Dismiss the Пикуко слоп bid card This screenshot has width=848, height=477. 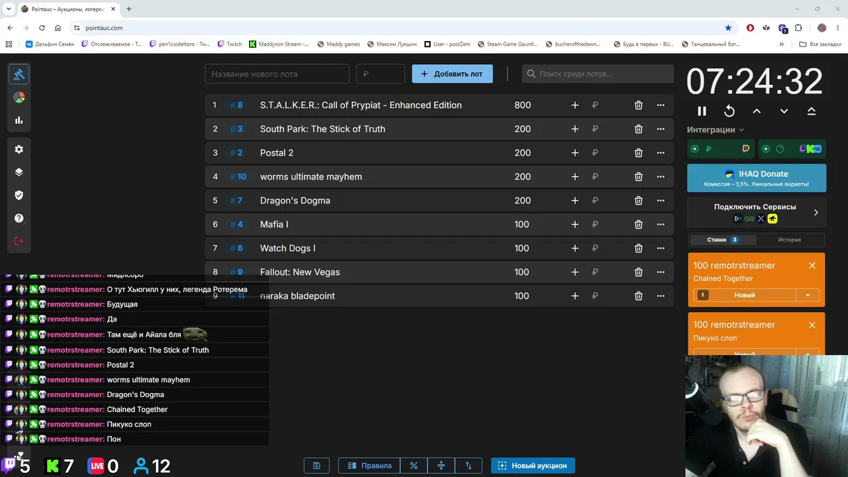[x=812, y=325]
